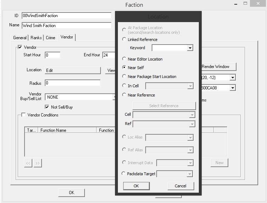Expand the (20, -12) coordinates dropdown

click(233, 78)
